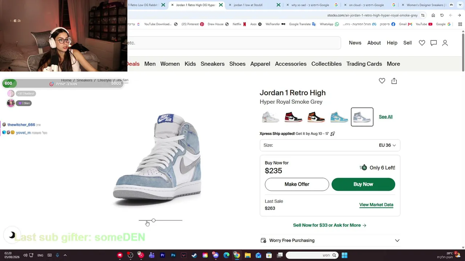Open Premiere Pro from the taskbar

[x=162, y=255]
